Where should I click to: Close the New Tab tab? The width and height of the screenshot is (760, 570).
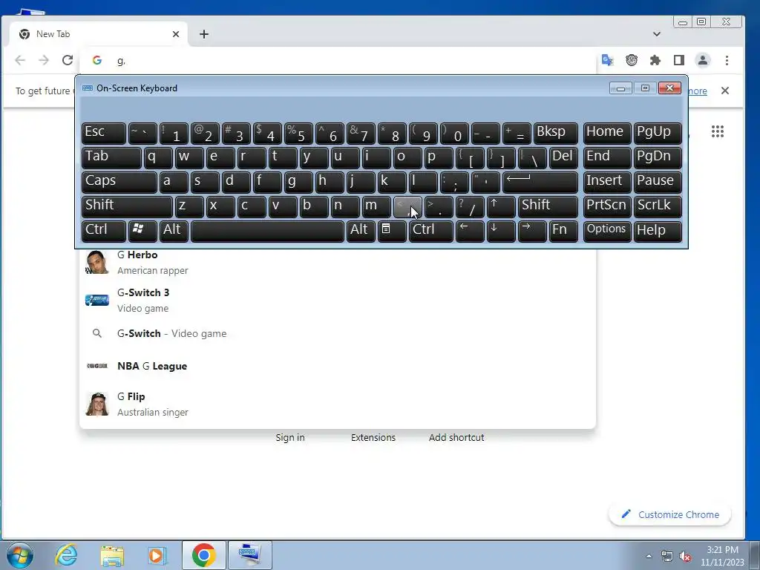click(x=176, y=34)
